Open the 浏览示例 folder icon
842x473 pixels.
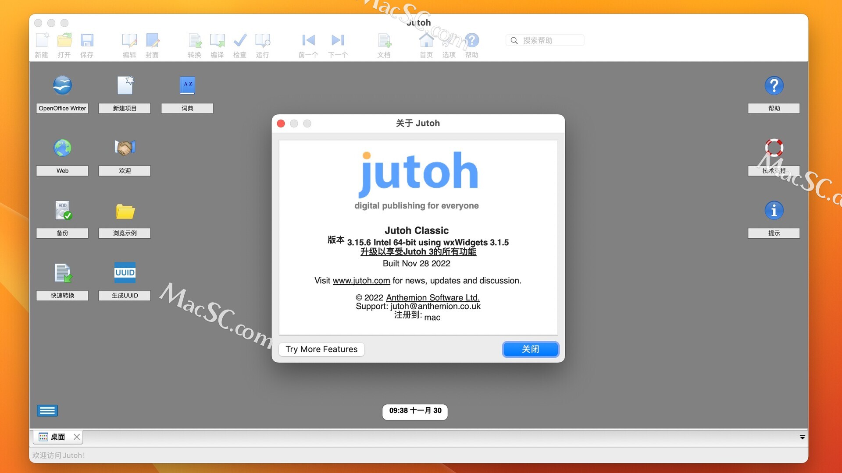coord(125,211)
